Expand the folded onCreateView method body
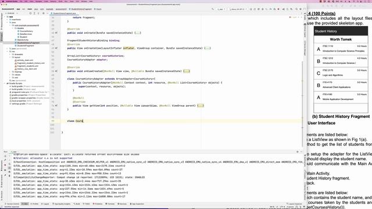Viewport: 372px width, 209px height. pos(207,48)
